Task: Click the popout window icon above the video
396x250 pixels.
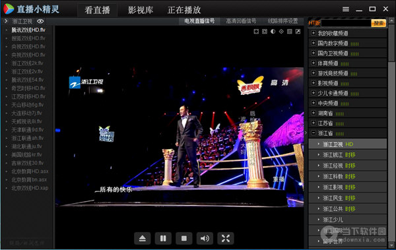Action: (298, 31)
